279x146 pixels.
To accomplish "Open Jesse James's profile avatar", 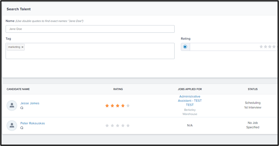I will 12,105.
